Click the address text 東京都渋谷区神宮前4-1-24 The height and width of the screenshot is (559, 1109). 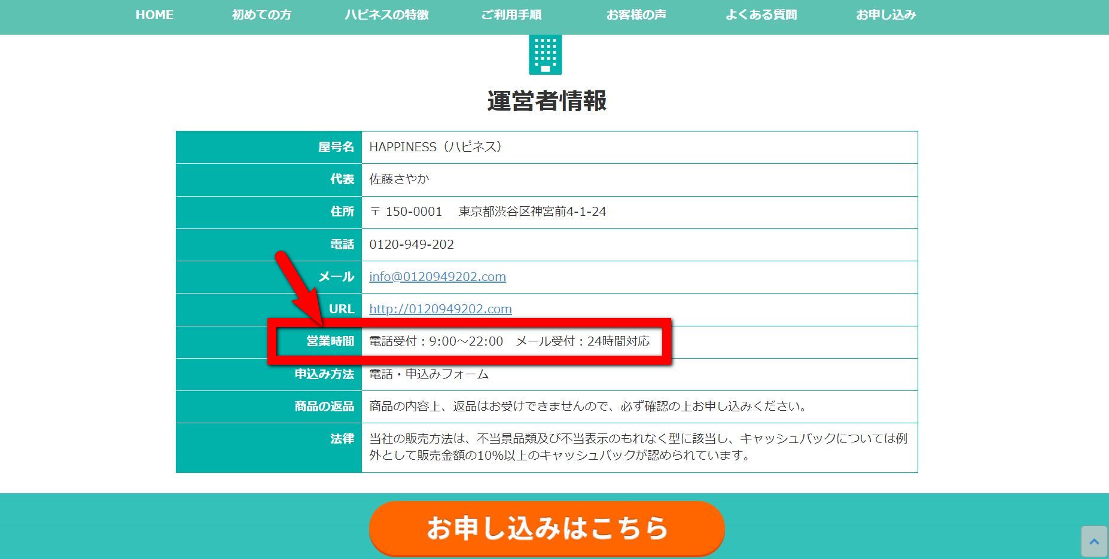point(532,212)
